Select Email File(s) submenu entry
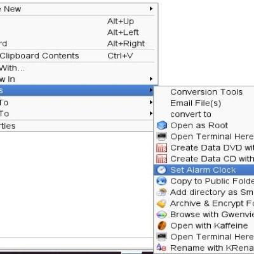This screenshot has width=254, height=254. (196, 103)
